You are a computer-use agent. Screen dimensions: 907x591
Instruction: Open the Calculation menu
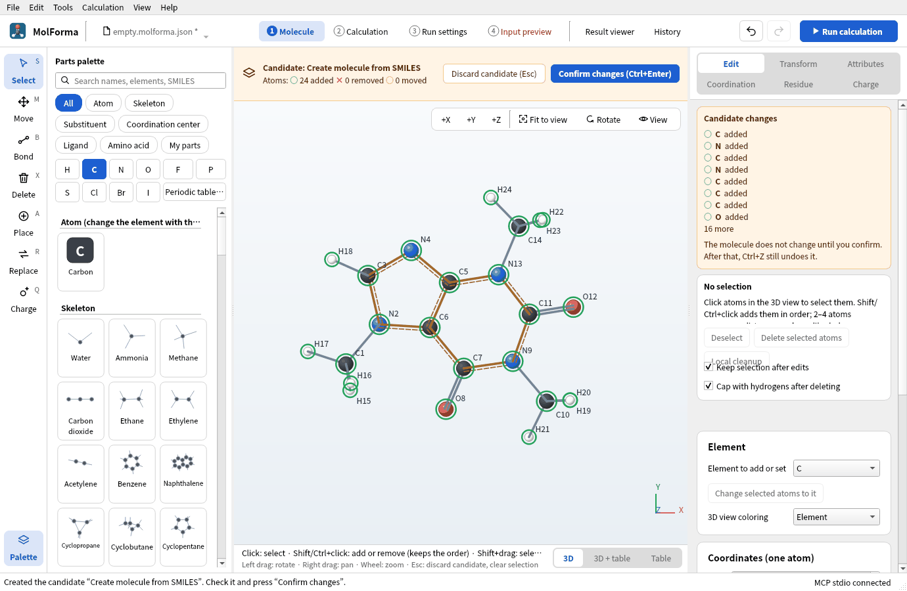coord(103,7)
